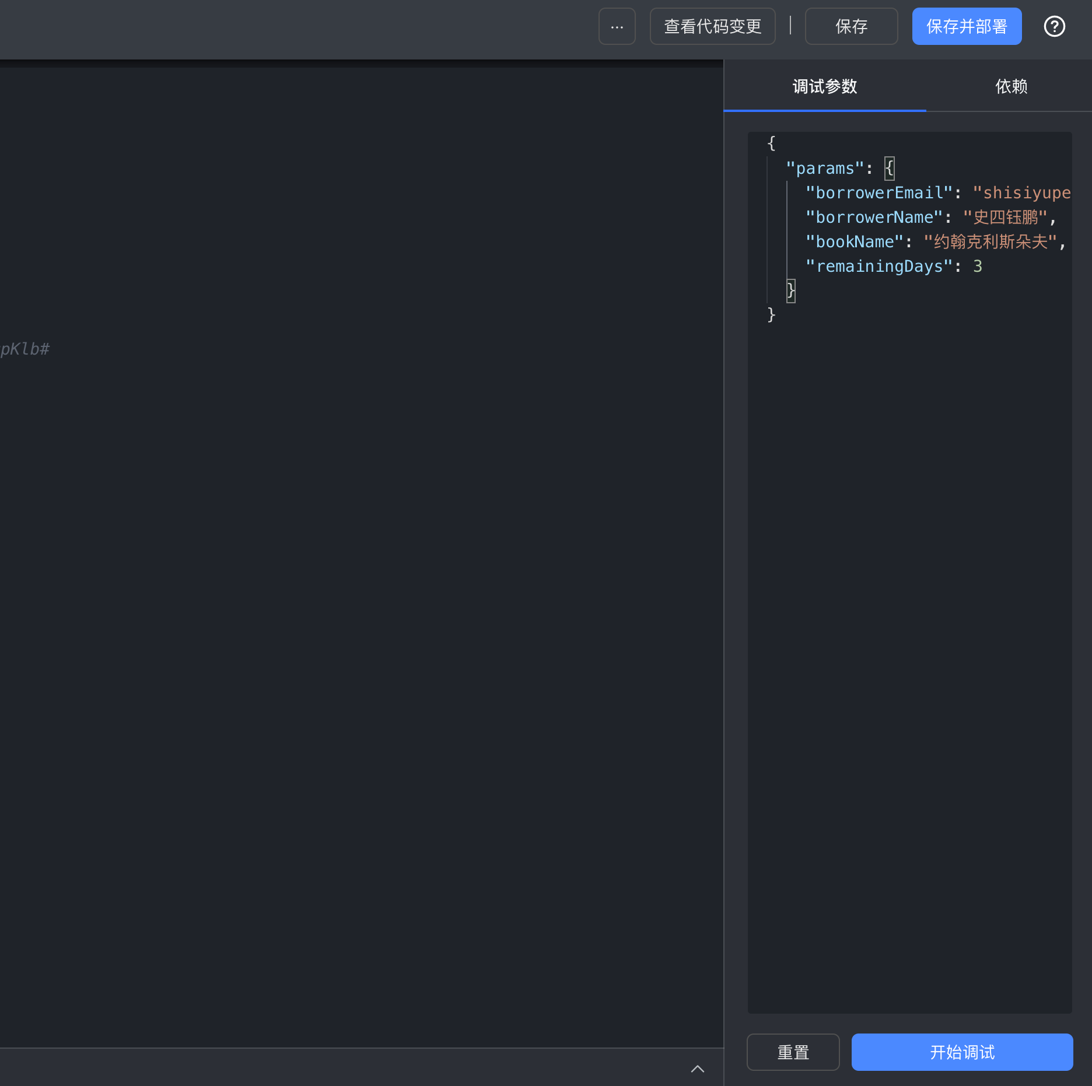This screenshot has width=1092, height=1086.
Task: Click the "borrowerEmail" key in the JSON
Action: (x=878, y=193)
